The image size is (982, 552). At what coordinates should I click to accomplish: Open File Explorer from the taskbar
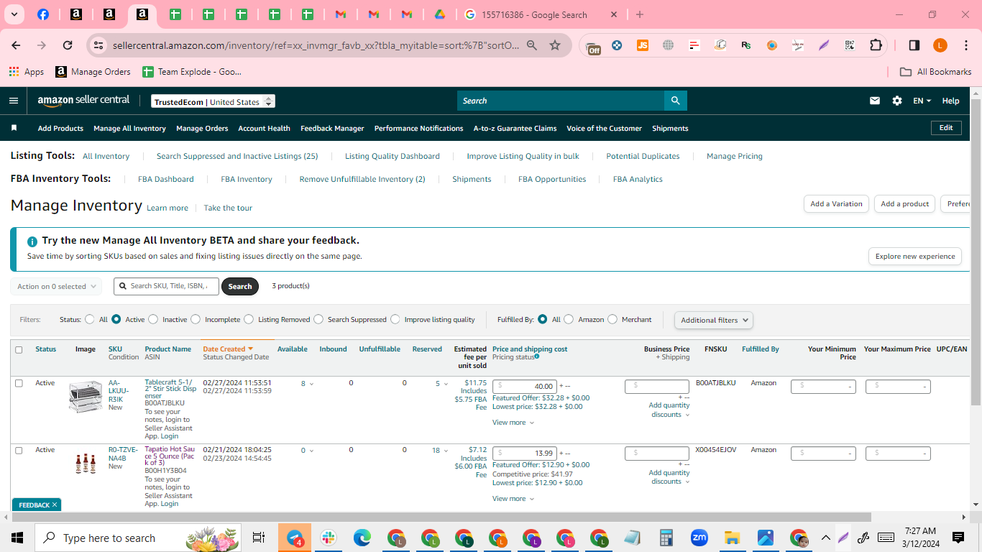click(x=732, y=538)
